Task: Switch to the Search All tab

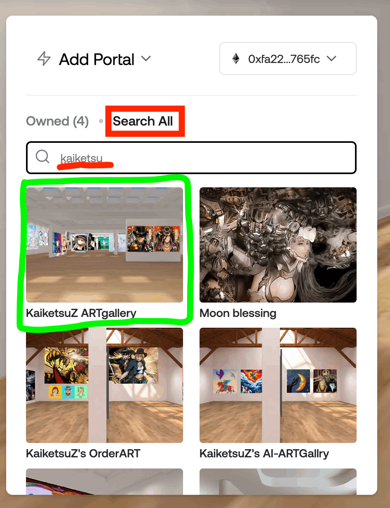Action: (x=143, y=121)
